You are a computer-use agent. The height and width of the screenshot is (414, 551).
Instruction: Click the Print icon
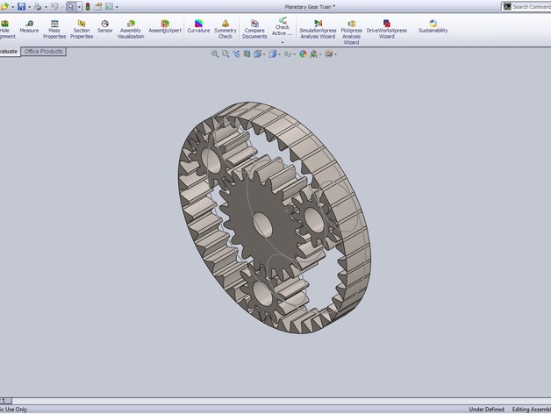coord(38,6)
